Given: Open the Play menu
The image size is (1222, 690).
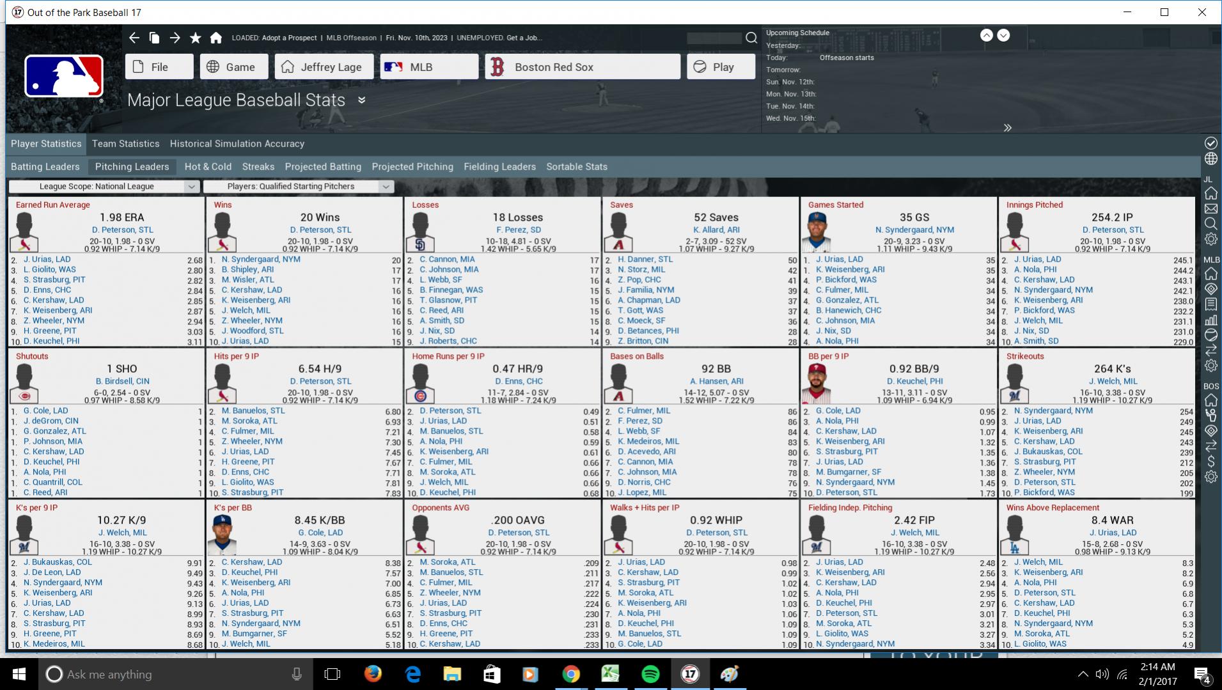Looking at the screenshot, I should point(721,67).
